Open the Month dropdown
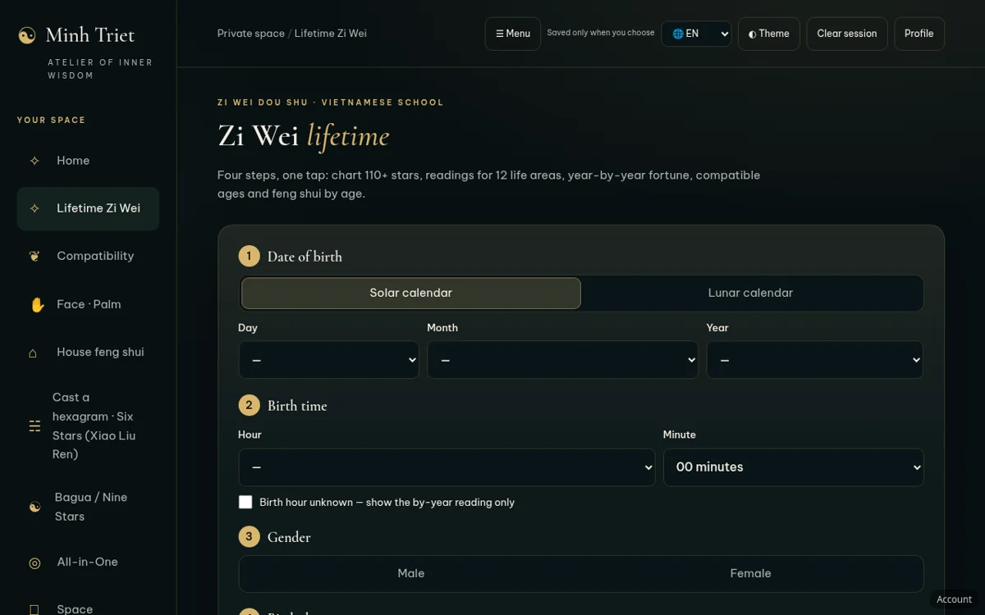 [x=562, y=360]
